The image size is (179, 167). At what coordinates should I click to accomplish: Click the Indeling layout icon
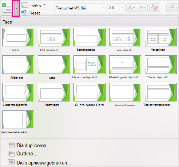25,5
